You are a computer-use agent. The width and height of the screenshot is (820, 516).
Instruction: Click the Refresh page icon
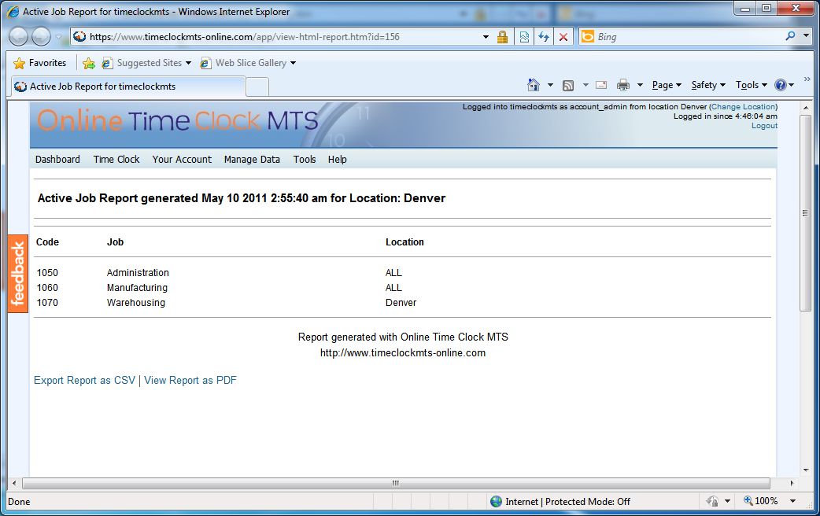(544, 37)
